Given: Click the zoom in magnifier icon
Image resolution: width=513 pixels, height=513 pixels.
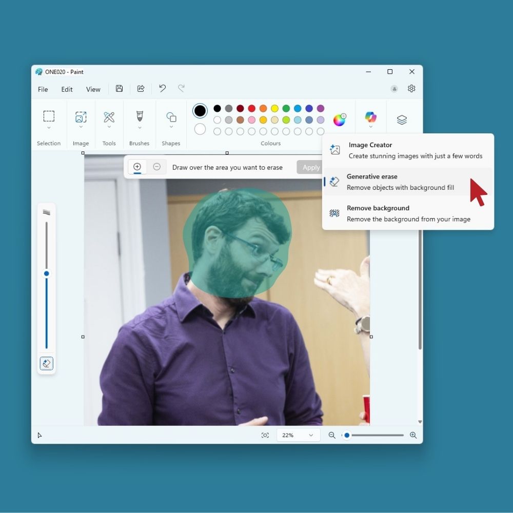Looking at the screenshot, I should pos(413,435).
